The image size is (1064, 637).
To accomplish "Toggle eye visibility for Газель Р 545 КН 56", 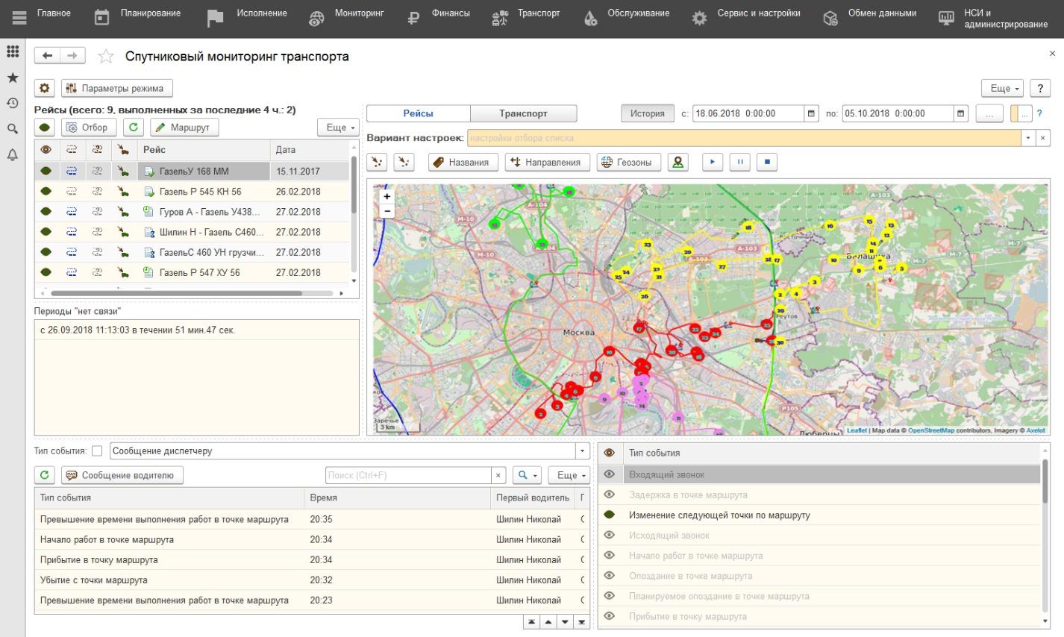I will (46, 192).
